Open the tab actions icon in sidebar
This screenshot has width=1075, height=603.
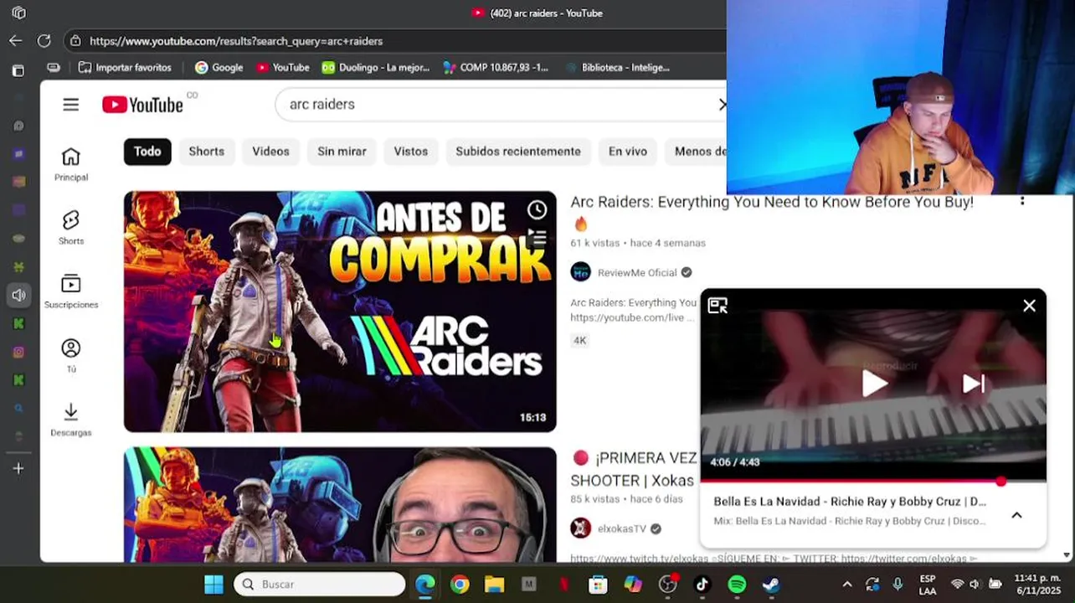18,71
